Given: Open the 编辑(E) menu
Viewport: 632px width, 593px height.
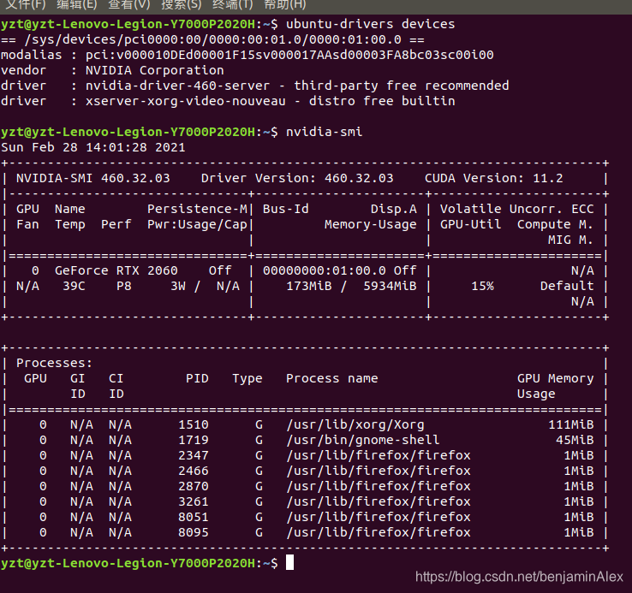Looking at the screenshot, I should (77, 4).
